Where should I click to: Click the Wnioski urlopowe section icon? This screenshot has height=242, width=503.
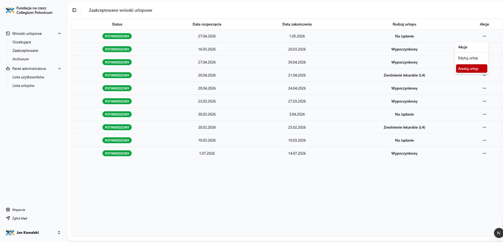(8, 33)
